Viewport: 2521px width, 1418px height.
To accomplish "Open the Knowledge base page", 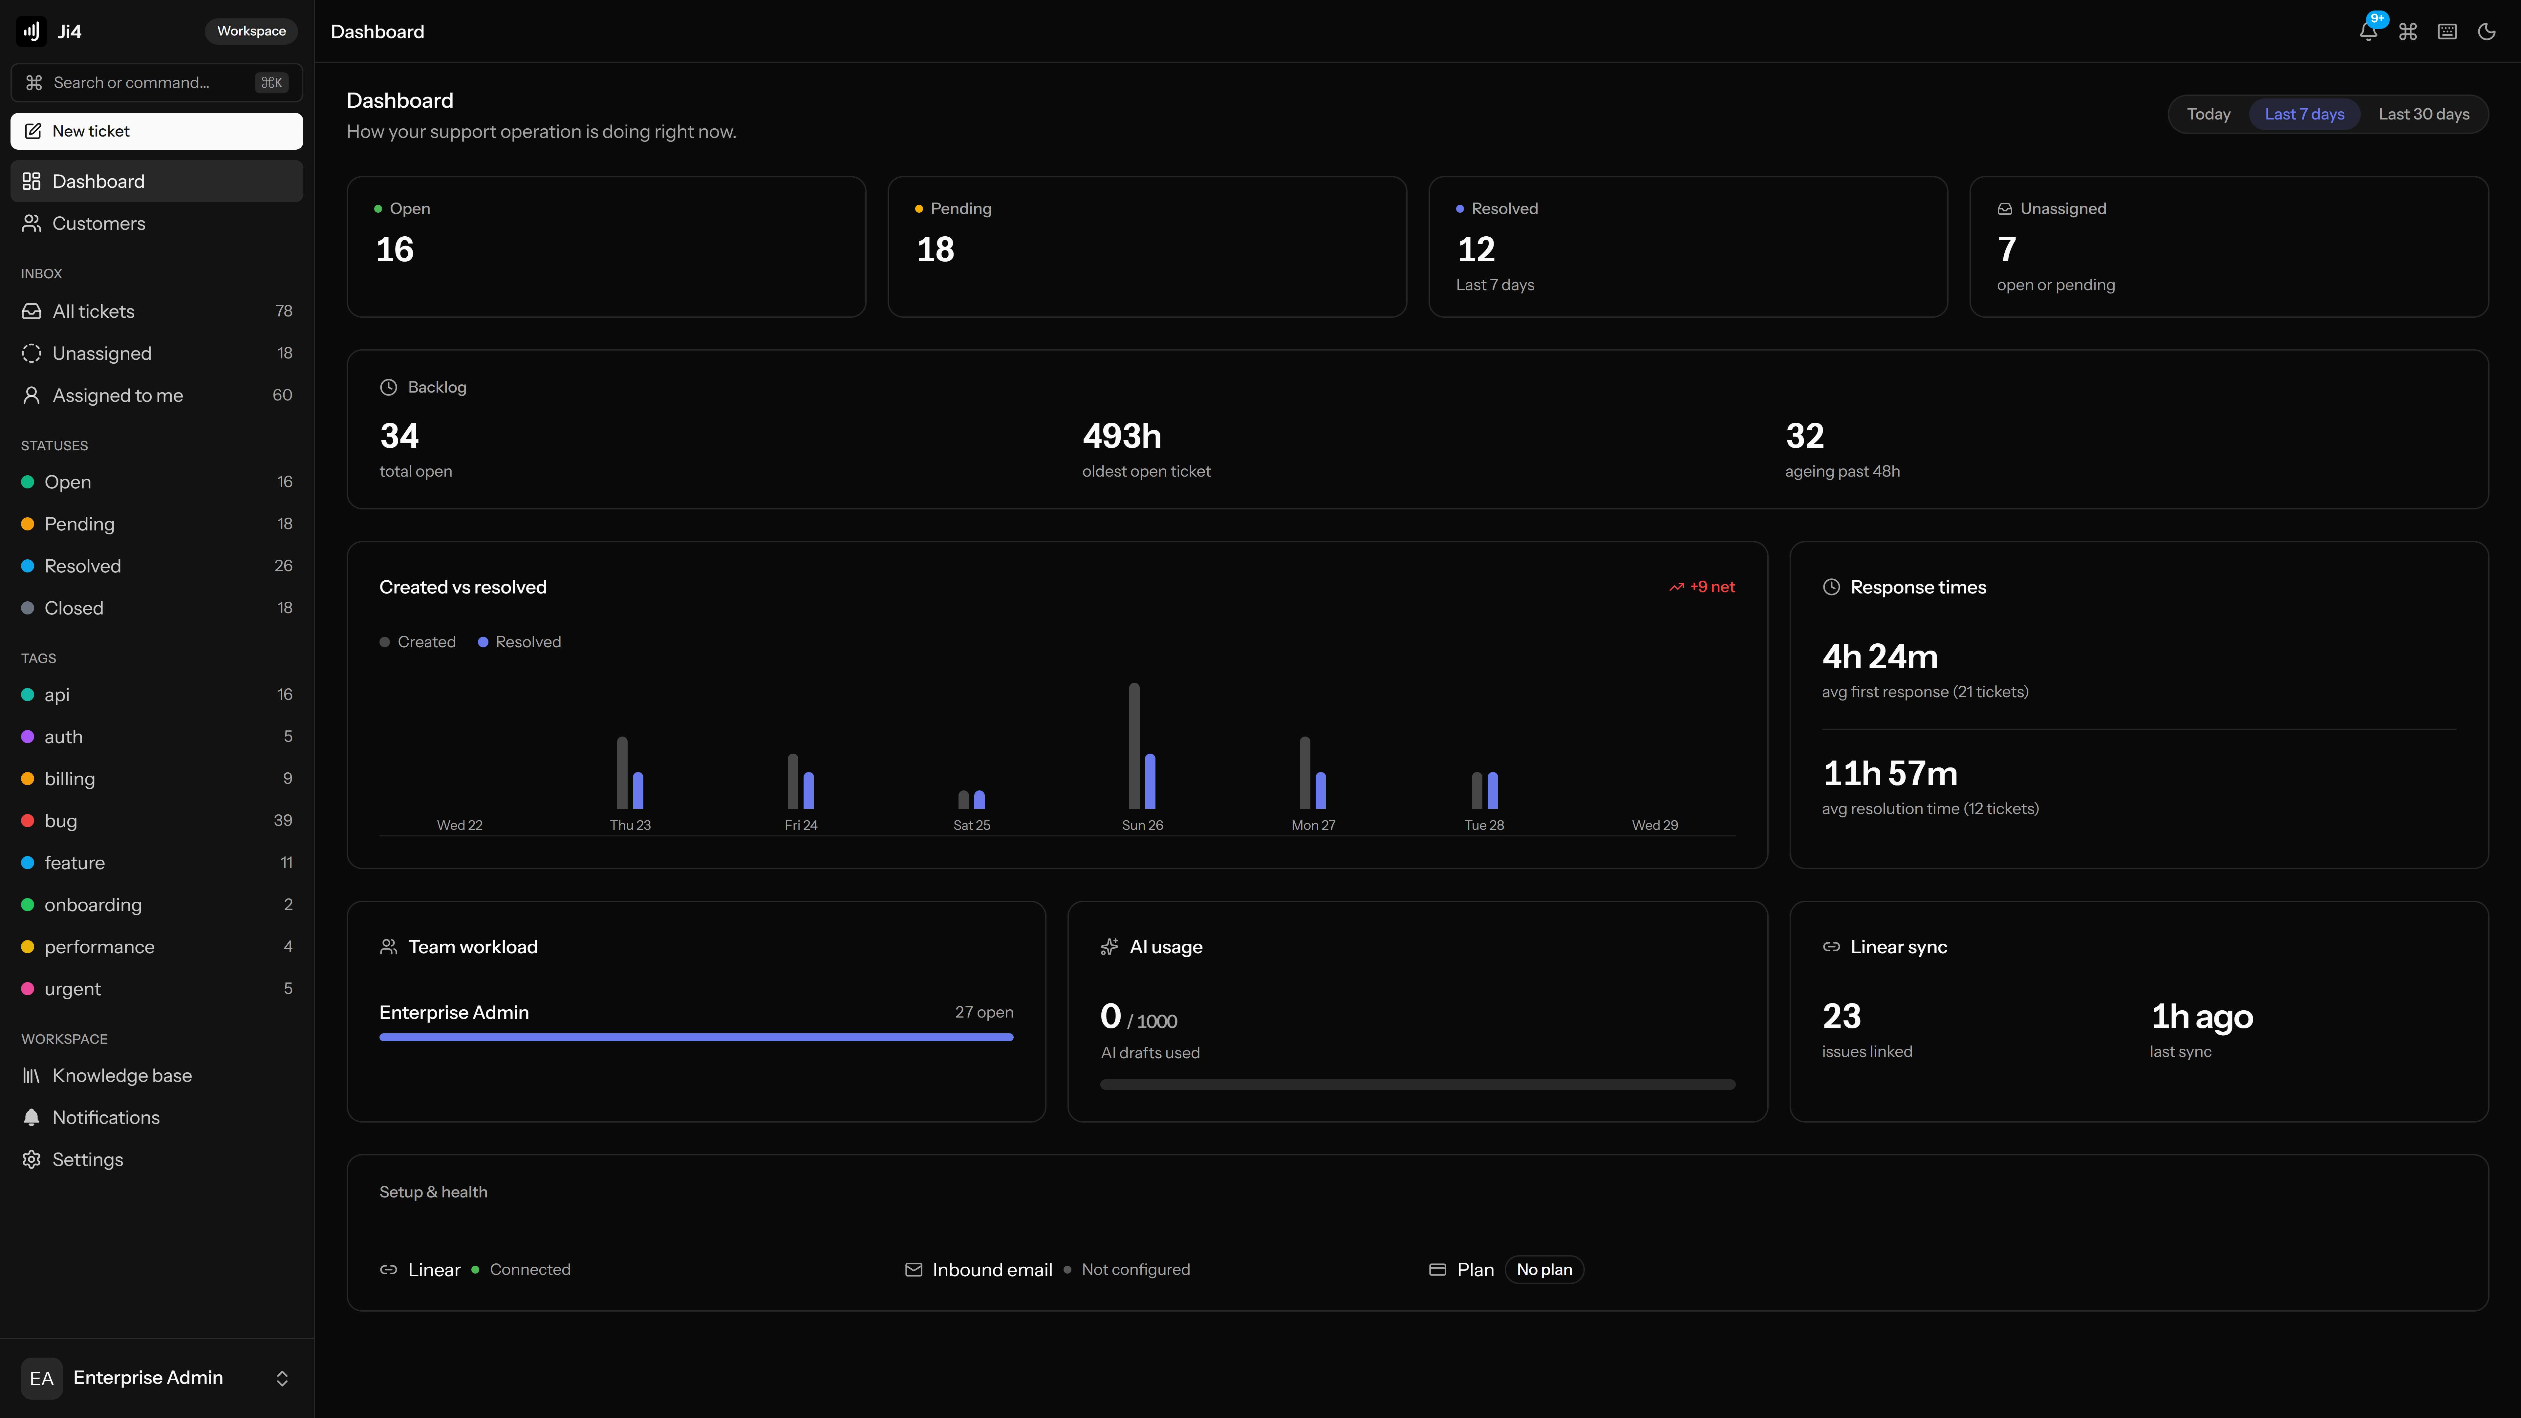I will [x=157, y=1076].
